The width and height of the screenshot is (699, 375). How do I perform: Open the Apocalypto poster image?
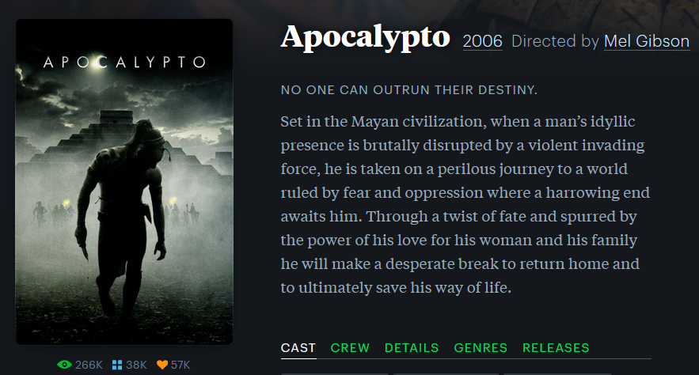tap(124, 182)
